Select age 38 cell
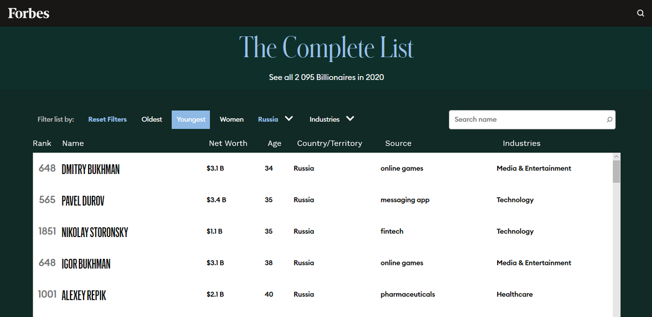 point(268,263)
